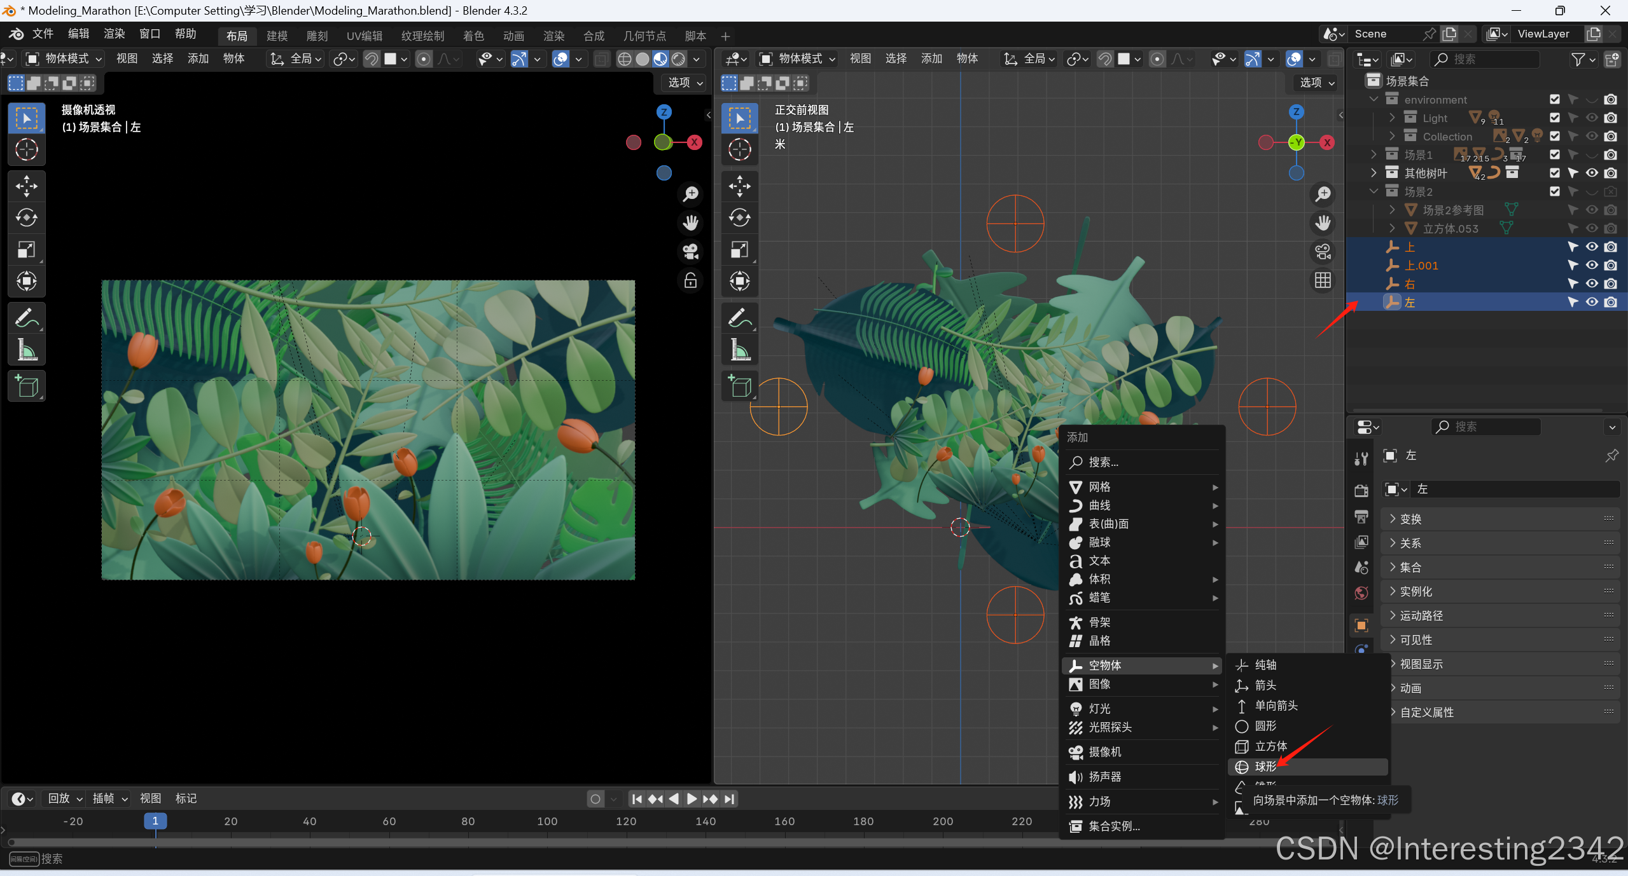Viewport: 1628px width, 876px height.
Task: Toggle visibility eye of 其他树叶 collection
Action: click(x=1591, y=173)
